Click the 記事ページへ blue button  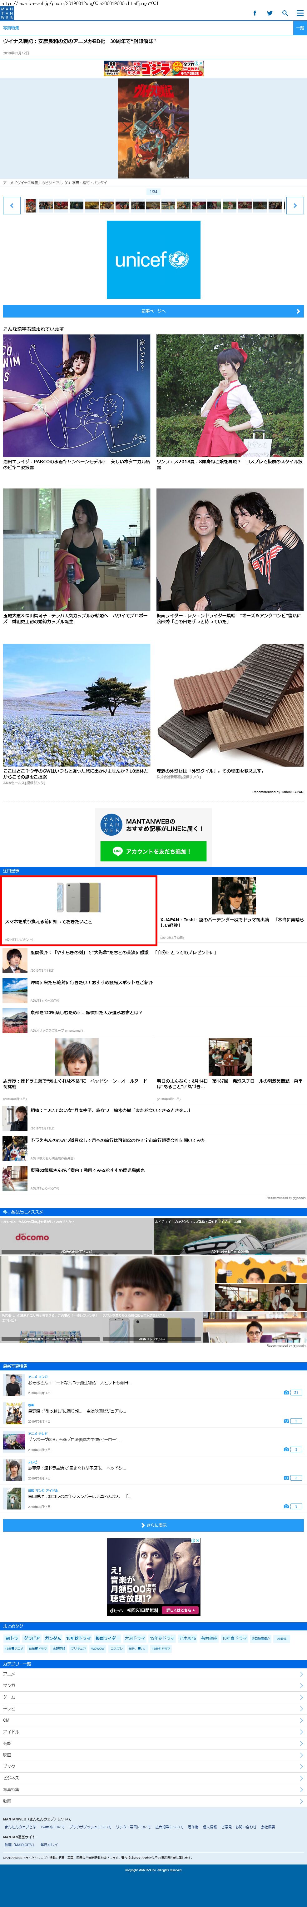[x=153, y=311]
